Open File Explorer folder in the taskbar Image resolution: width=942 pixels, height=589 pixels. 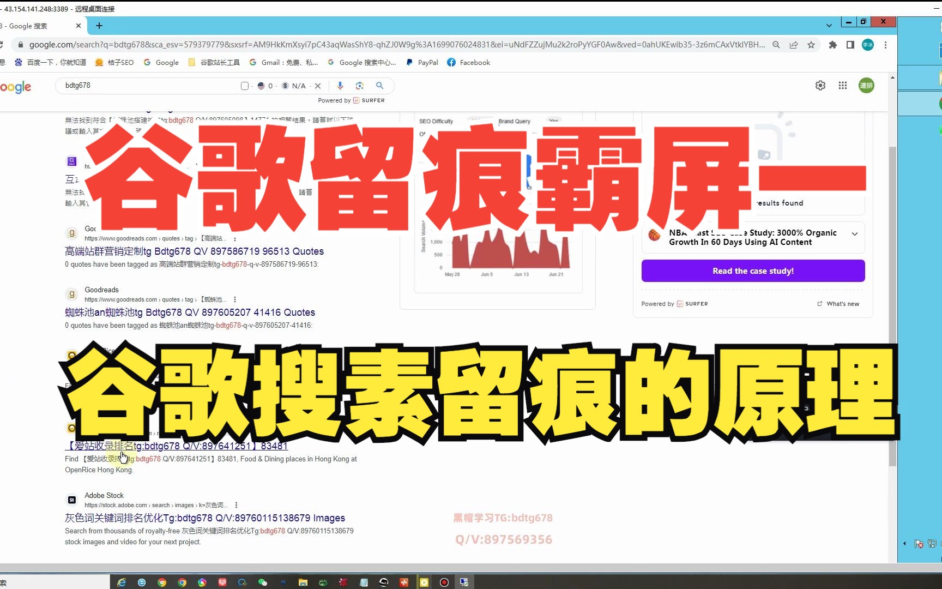tap(303, 582)
